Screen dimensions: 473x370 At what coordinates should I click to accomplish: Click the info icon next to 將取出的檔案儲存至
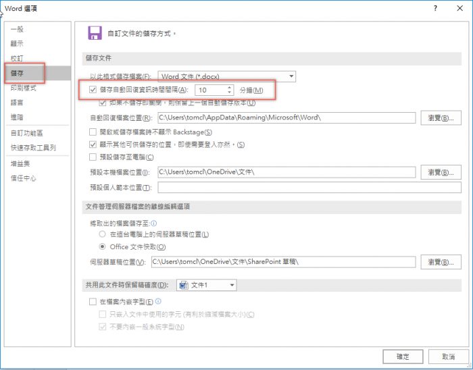point(154,223)
